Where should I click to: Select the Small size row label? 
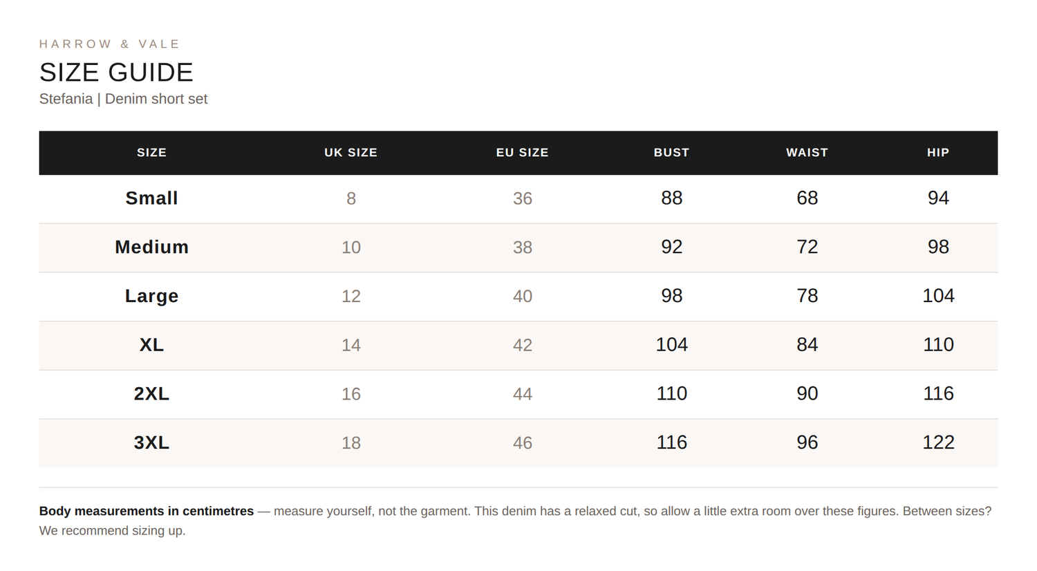click(151, 198)
